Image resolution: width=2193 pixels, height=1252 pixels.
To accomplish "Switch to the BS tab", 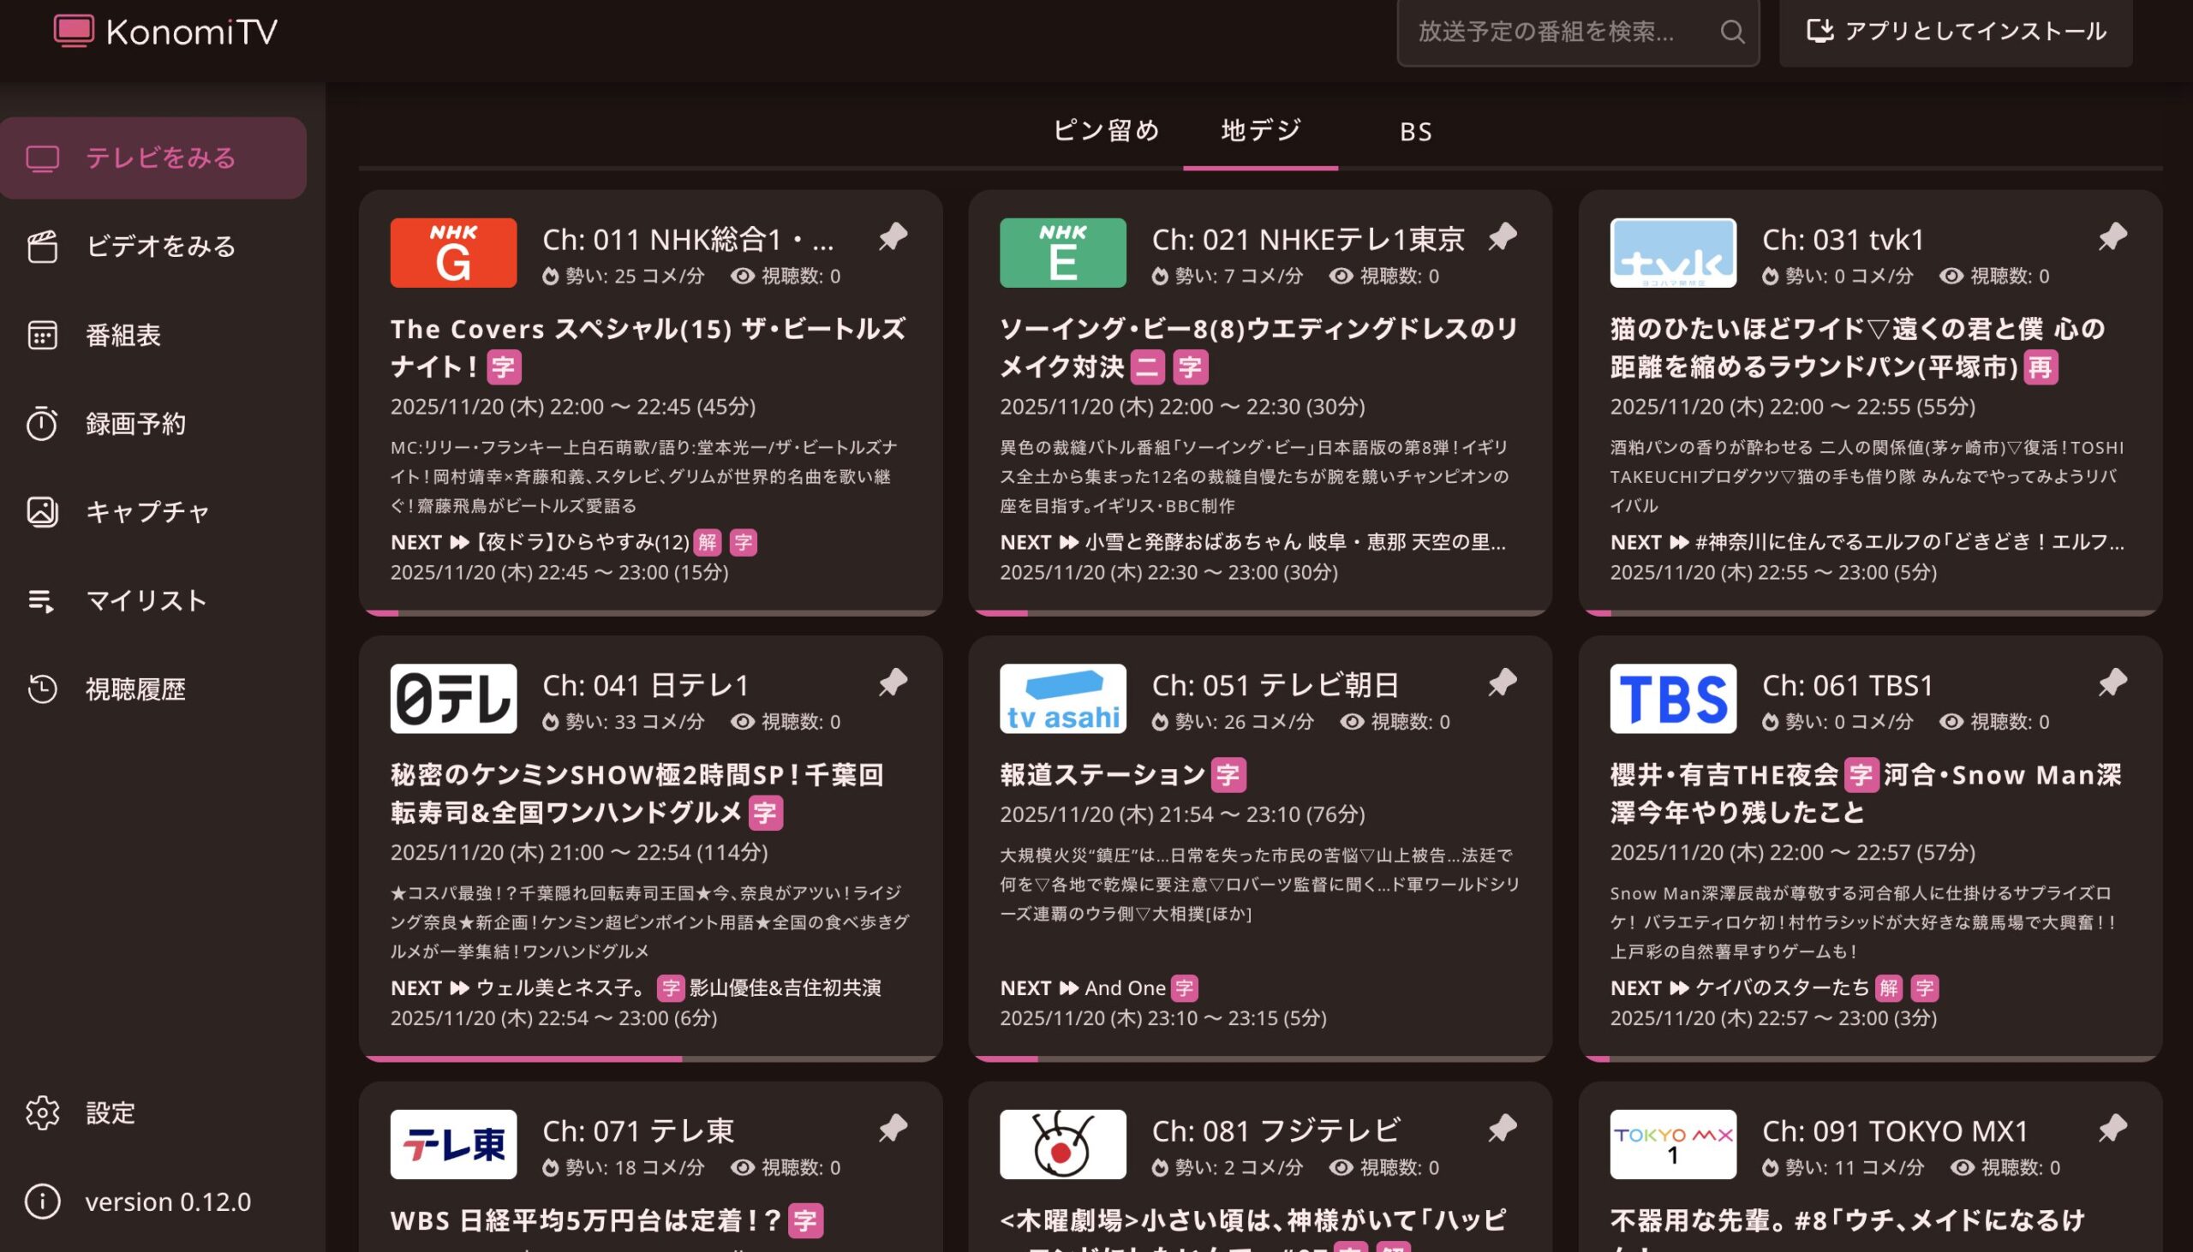I will [x=1414, y=132].
